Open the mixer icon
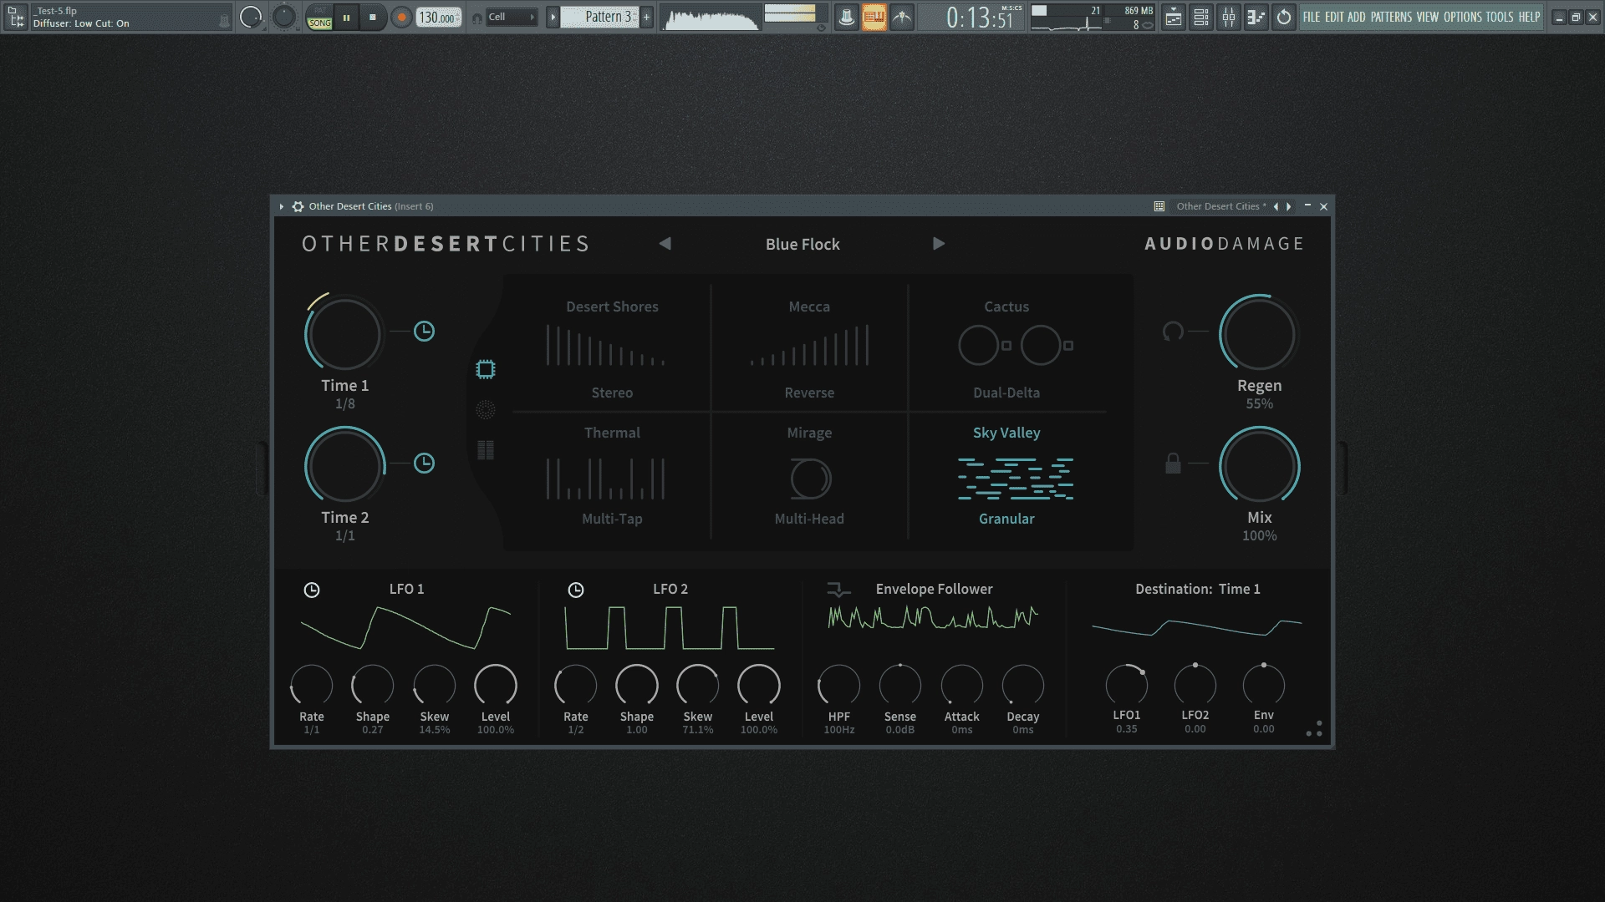This screenshot has width=1605, height=902. [1229, 17]
